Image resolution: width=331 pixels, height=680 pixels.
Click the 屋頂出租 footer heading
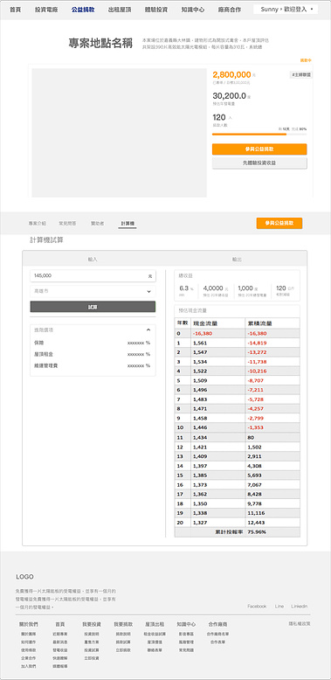pyautogui.click(x=155, y=624)
